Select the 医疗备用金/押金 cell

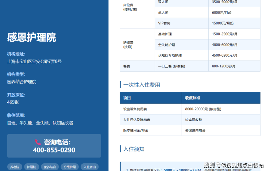click(x=151, y=130)
